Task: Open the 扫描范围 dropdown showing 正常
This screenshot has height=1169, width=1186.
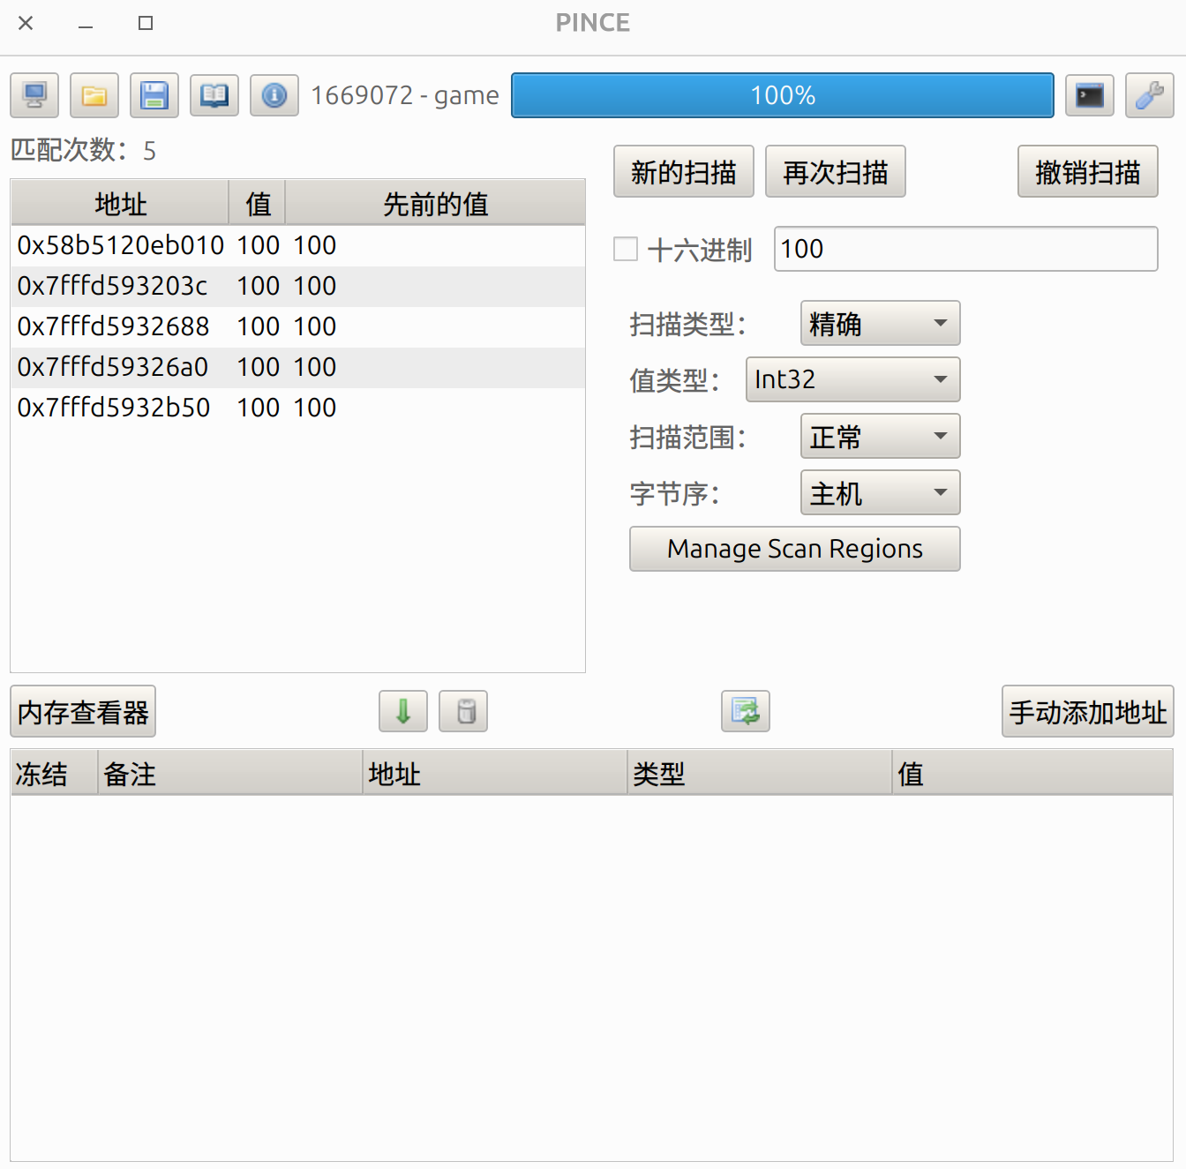Action: pyautogui.click(x=880, y=437)
